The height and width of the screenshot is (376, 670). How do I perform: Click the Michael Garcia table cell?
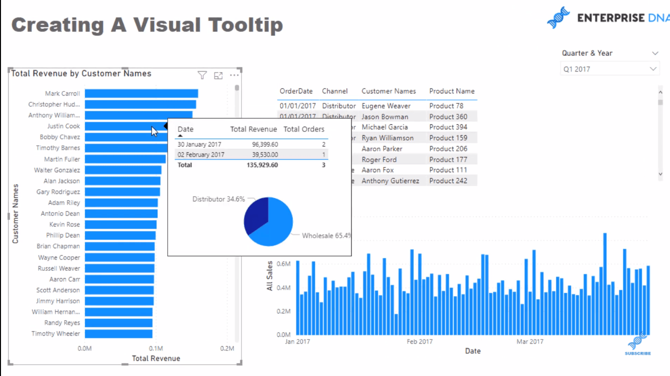385,127
